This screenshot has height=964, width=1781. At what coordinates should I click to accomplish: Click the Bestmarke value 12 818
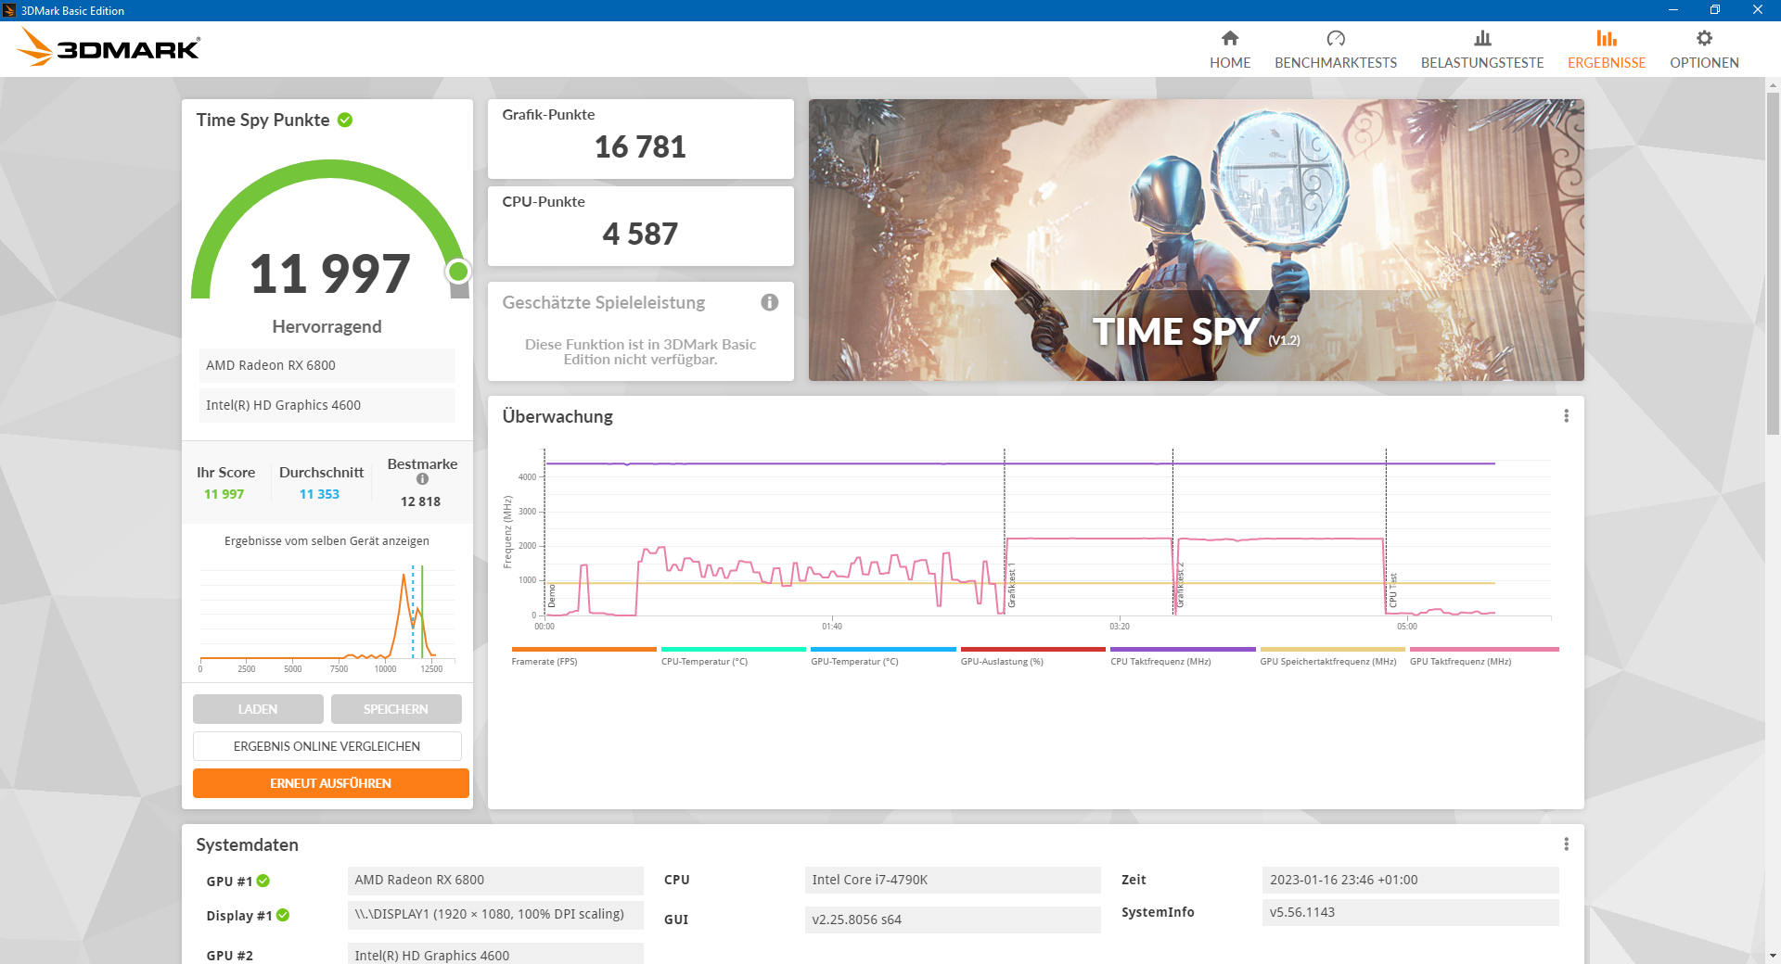[420, 501]
